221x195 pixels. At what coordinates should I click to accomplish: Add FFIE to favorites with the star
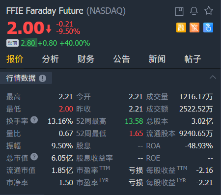209,11
